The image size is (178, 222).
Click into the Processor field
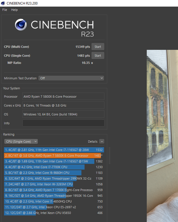point(63,97)
